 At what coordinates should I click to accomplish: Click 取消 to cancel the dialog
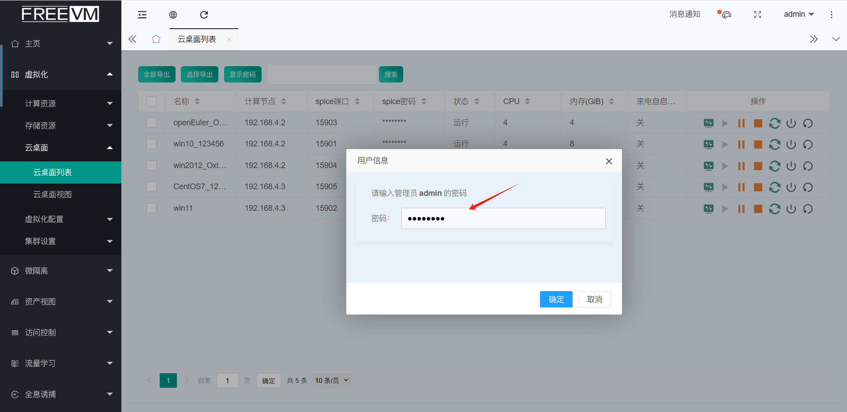594,300
